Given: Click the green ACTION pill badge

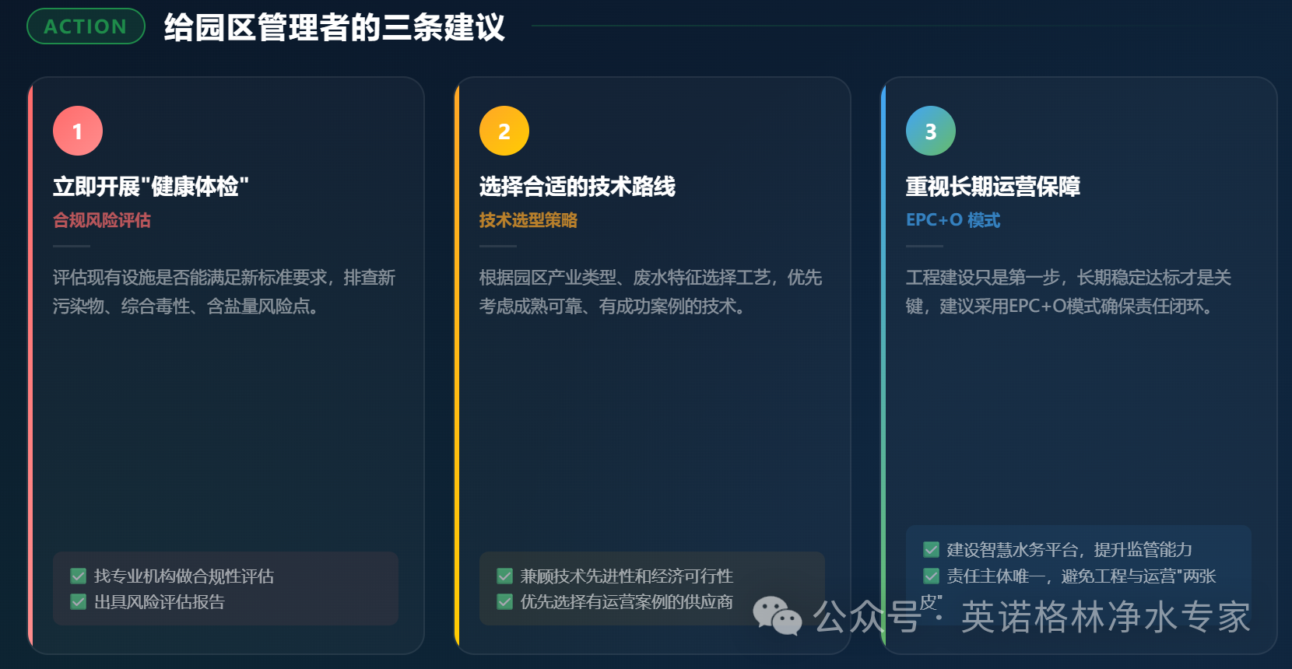Looking at the screenshot, I should click(x=86, y=26).
